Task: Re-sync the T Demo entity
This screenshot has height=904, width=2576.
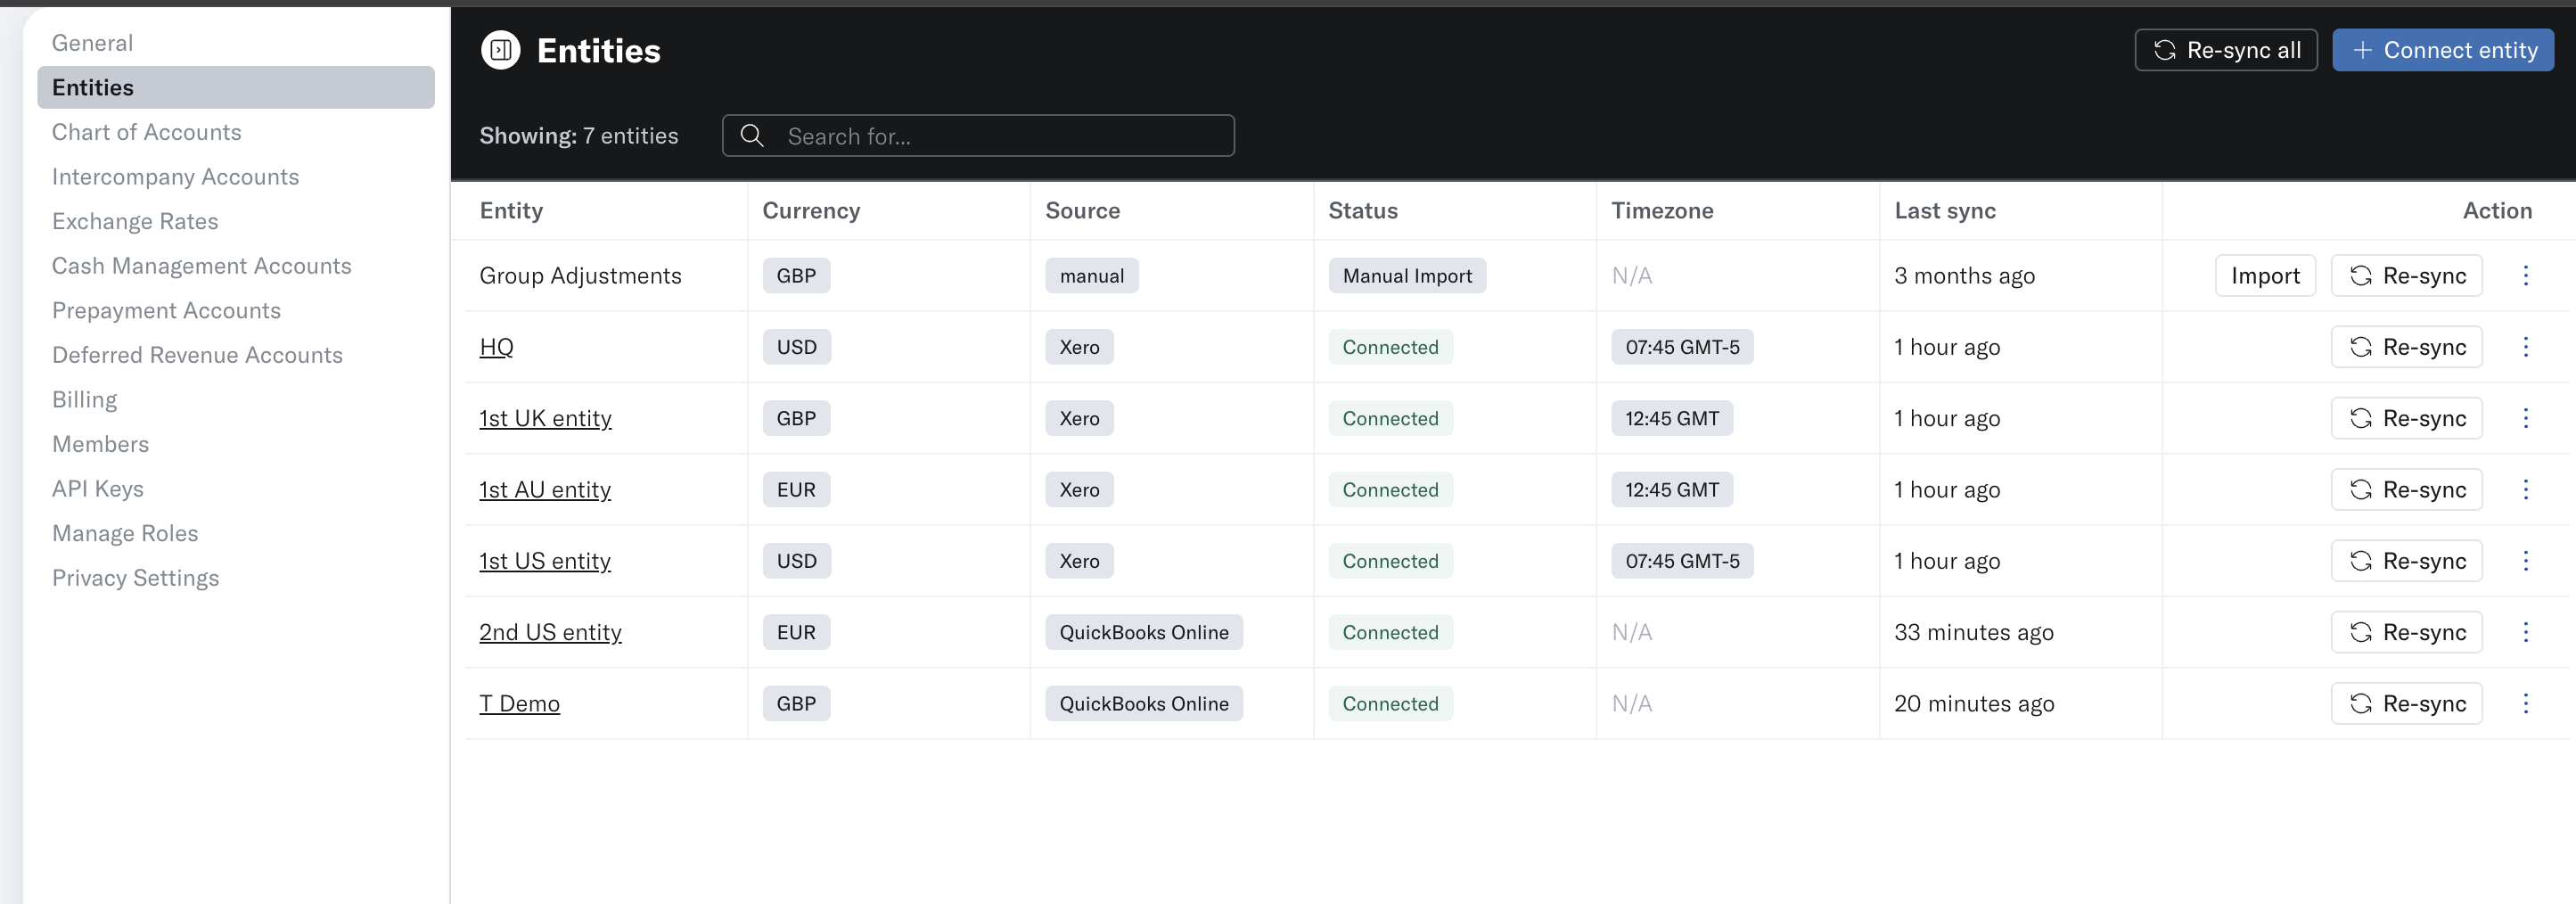Action: [2406, 704]
